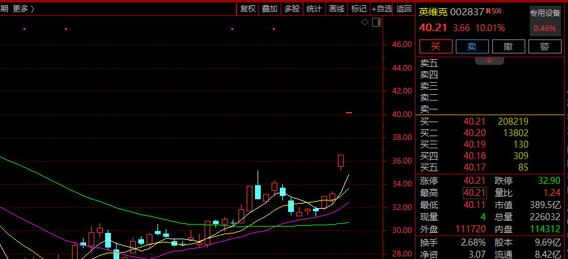The width and height of the screenshot is (568, 259).
Task: Open the 复权 adjustment menu
Action: click(x=247, y=8)
